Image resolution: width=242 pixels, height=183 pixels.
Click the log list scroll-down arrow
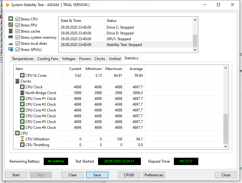coord(195,50)
